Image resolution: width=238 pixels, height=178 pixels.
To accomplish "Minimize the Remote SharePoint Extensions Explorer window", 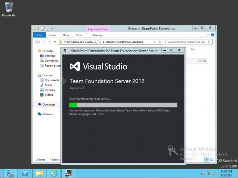I will coord(195,28).
